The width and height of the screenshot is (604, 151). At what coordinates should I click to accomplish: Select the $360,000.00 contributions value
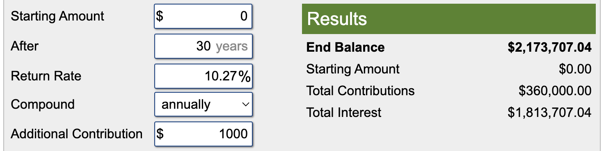pyautogui.click(x=555, y=91)
